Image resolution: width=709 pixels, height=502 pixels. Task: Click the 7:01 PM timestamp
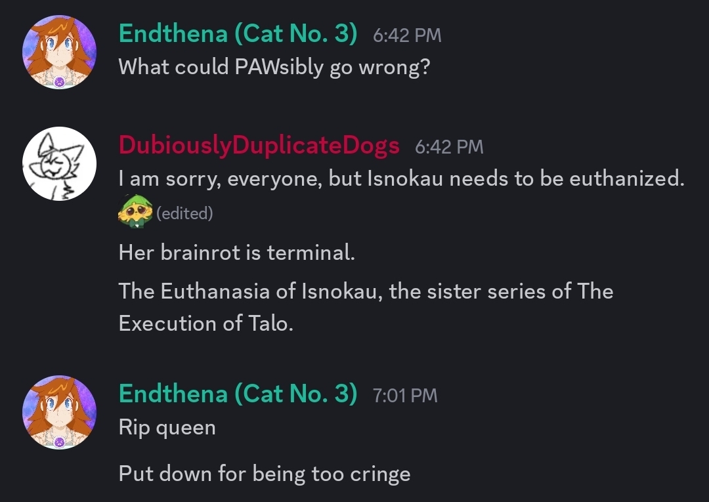[404, 395]
